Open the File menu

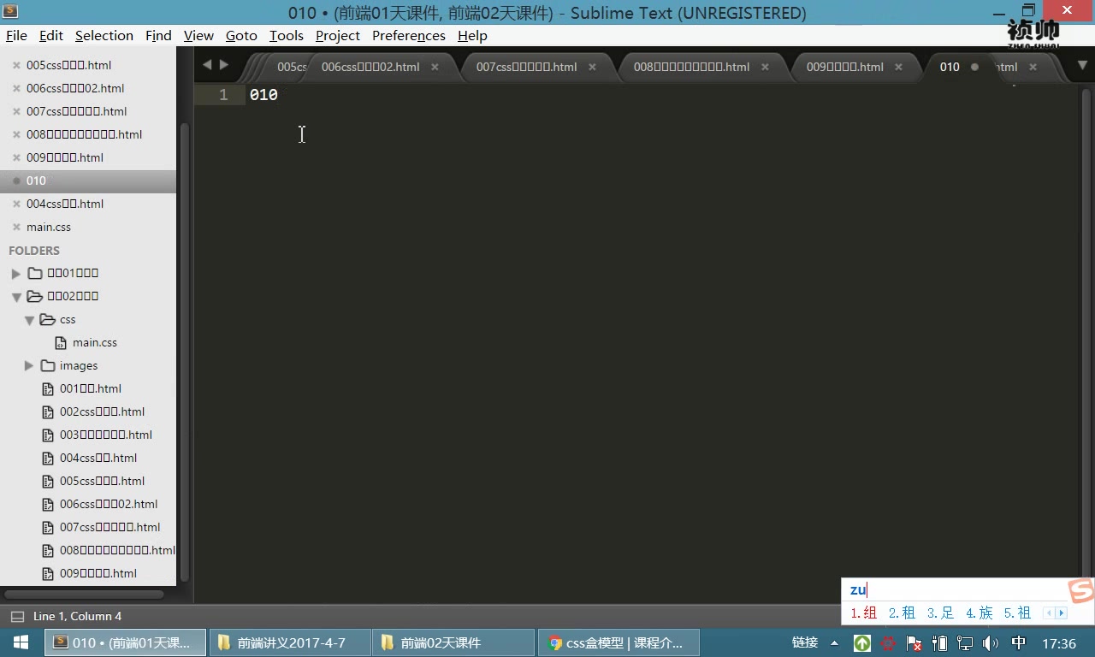click(x=16, y=35)
